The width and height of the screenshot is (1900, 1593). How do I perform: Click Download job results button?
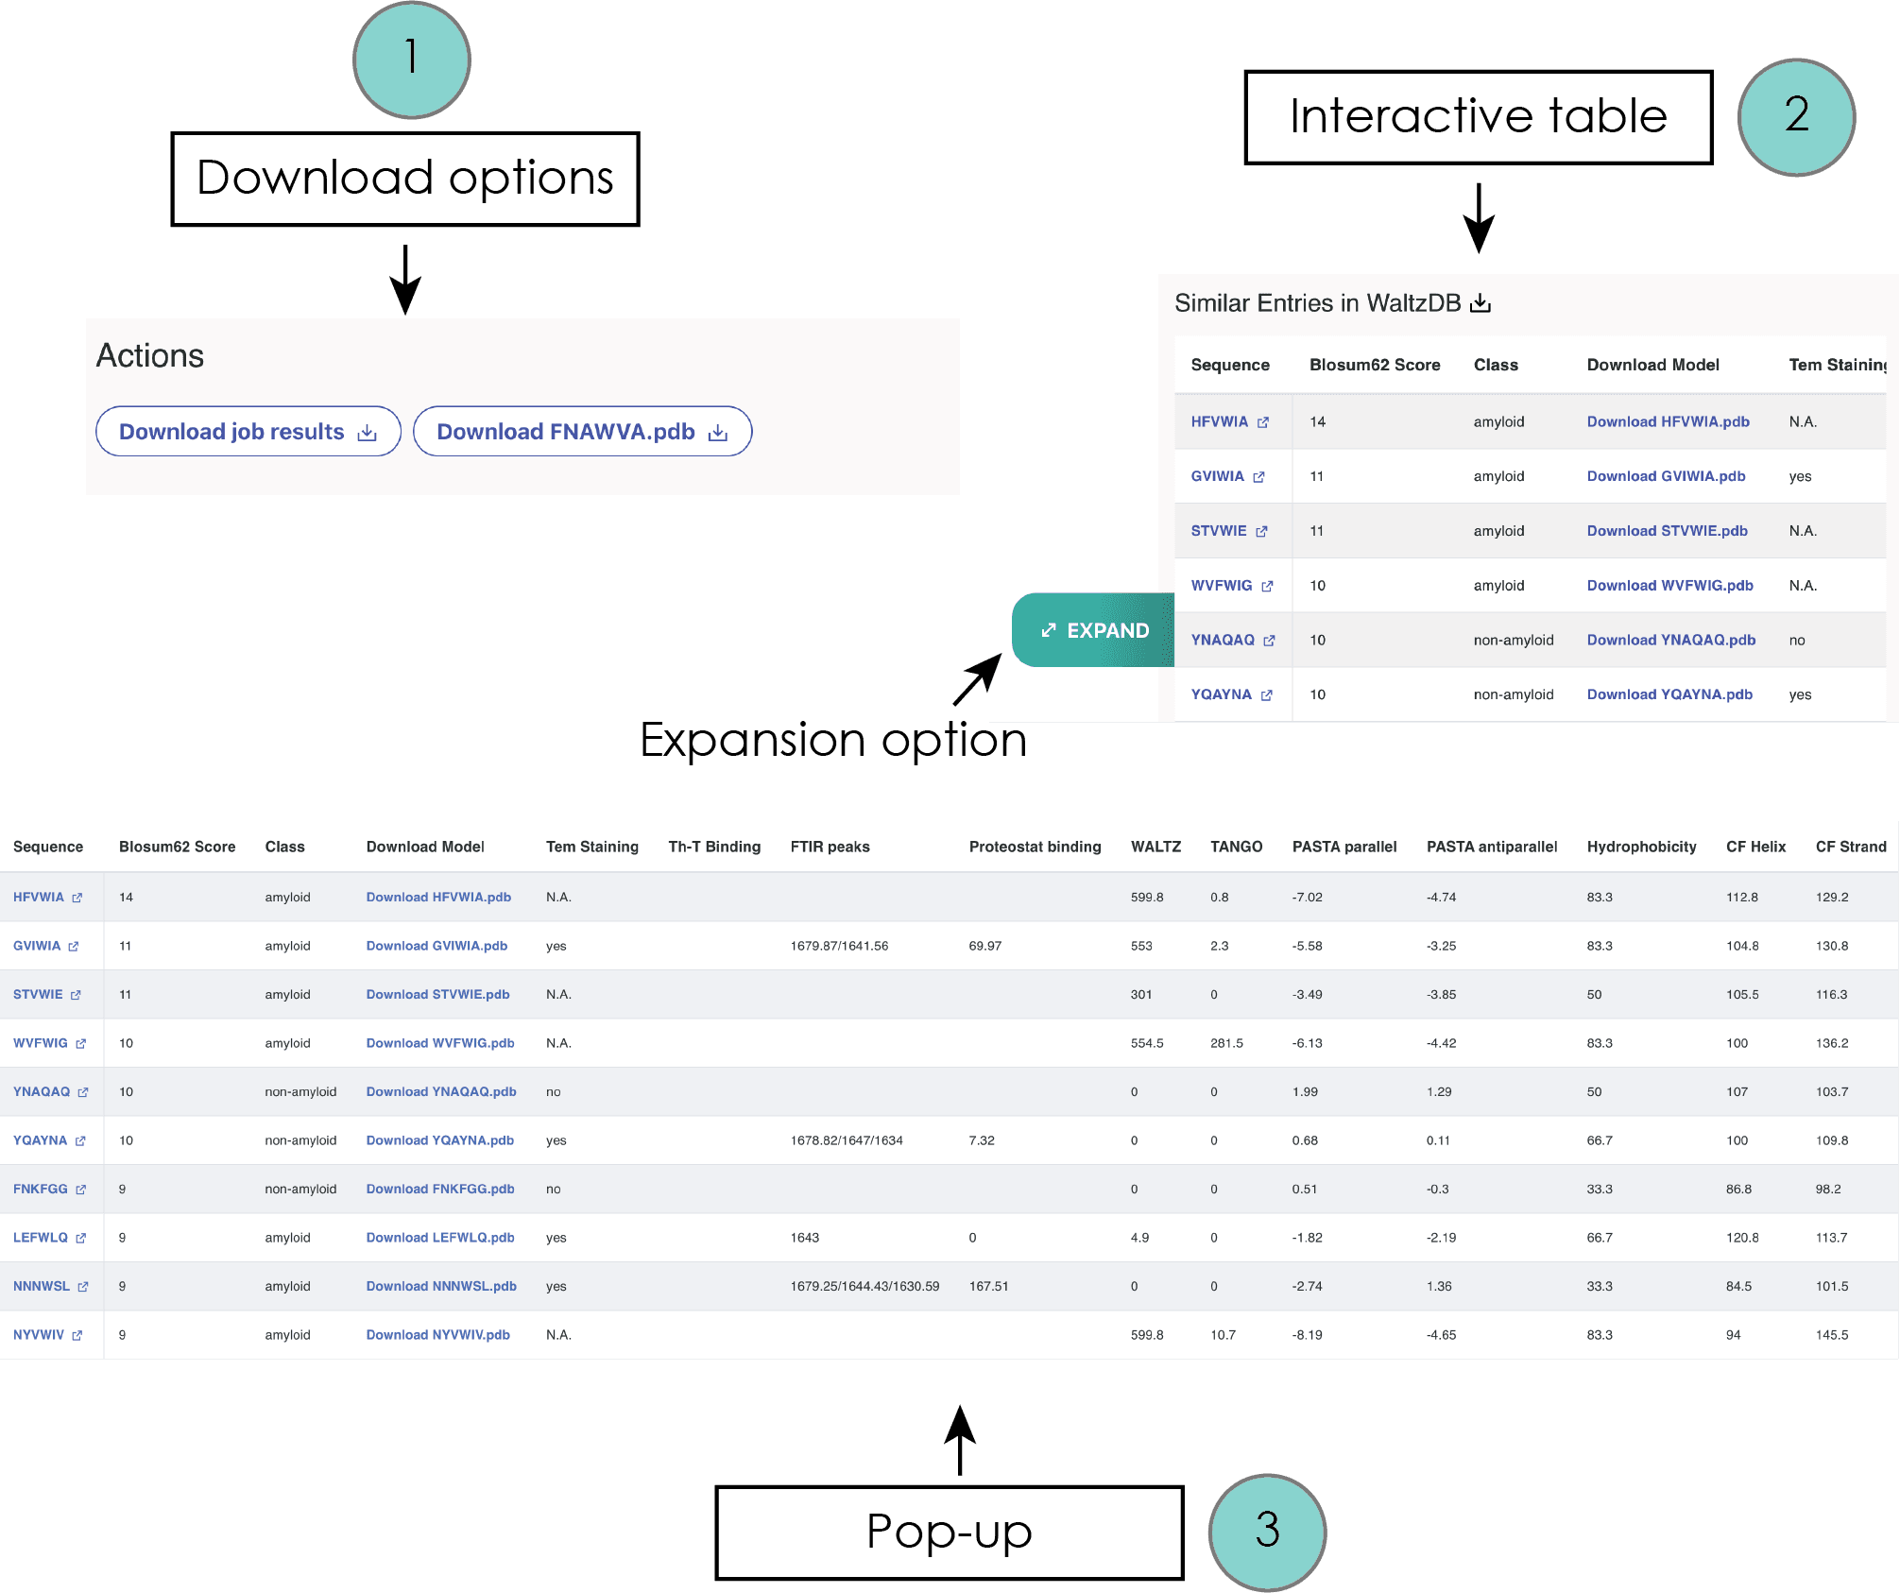tap(248, 432)
